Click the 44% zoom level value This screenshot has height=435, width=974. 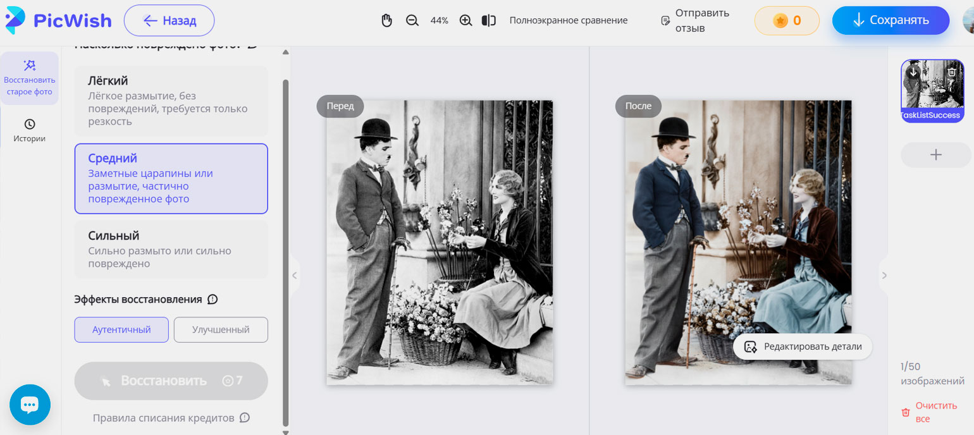(x=439, y=20)
